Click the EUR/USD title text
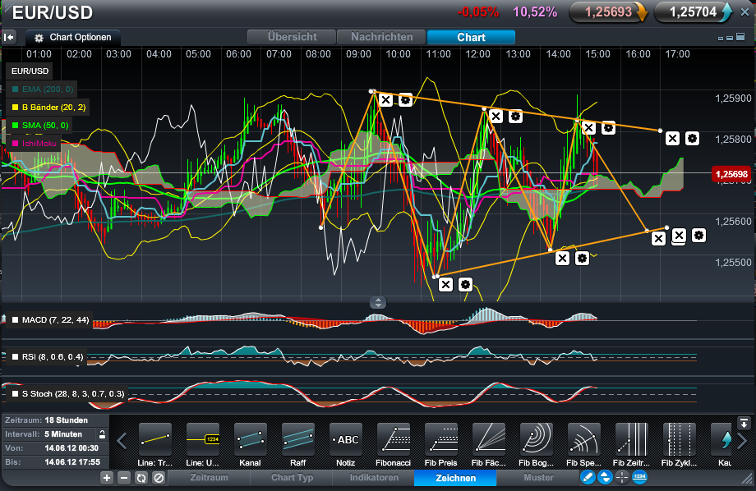Screen dimensions: 756x491 coord(52,12)
